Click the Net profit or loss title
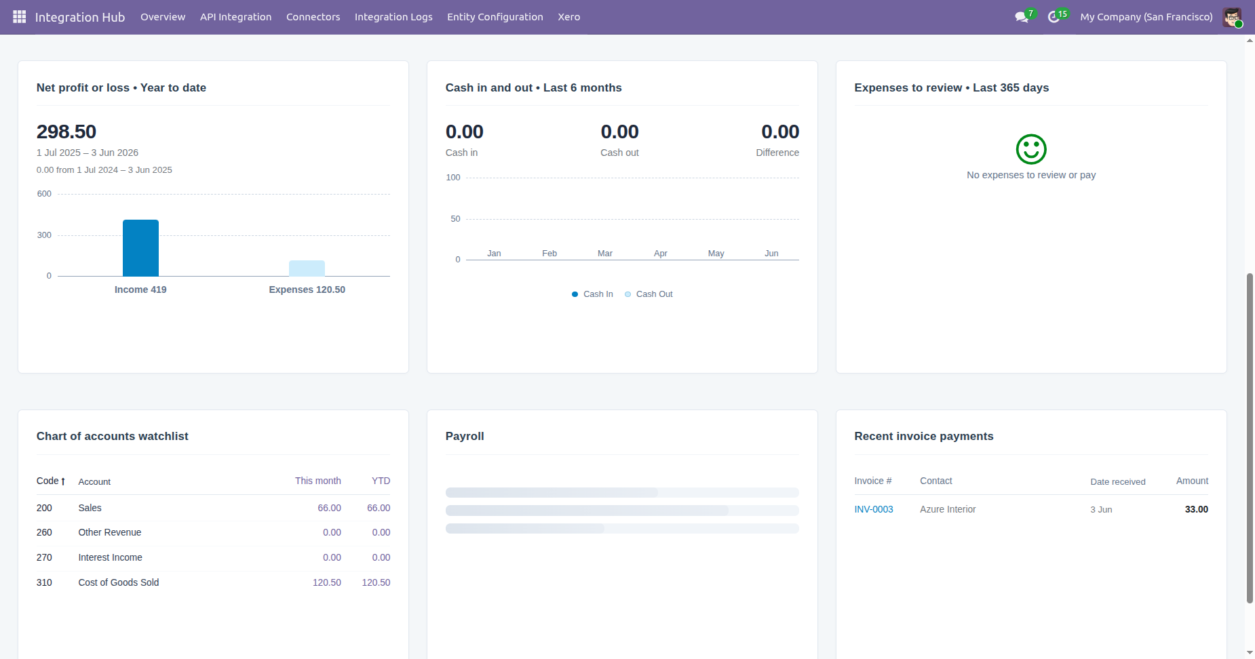This screenshot has height=659, width=1255. click(121, 87)
